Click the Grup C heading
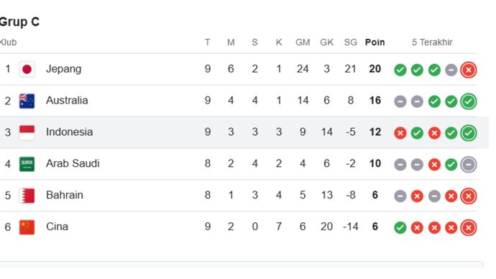496x279 pixels. 19,22
